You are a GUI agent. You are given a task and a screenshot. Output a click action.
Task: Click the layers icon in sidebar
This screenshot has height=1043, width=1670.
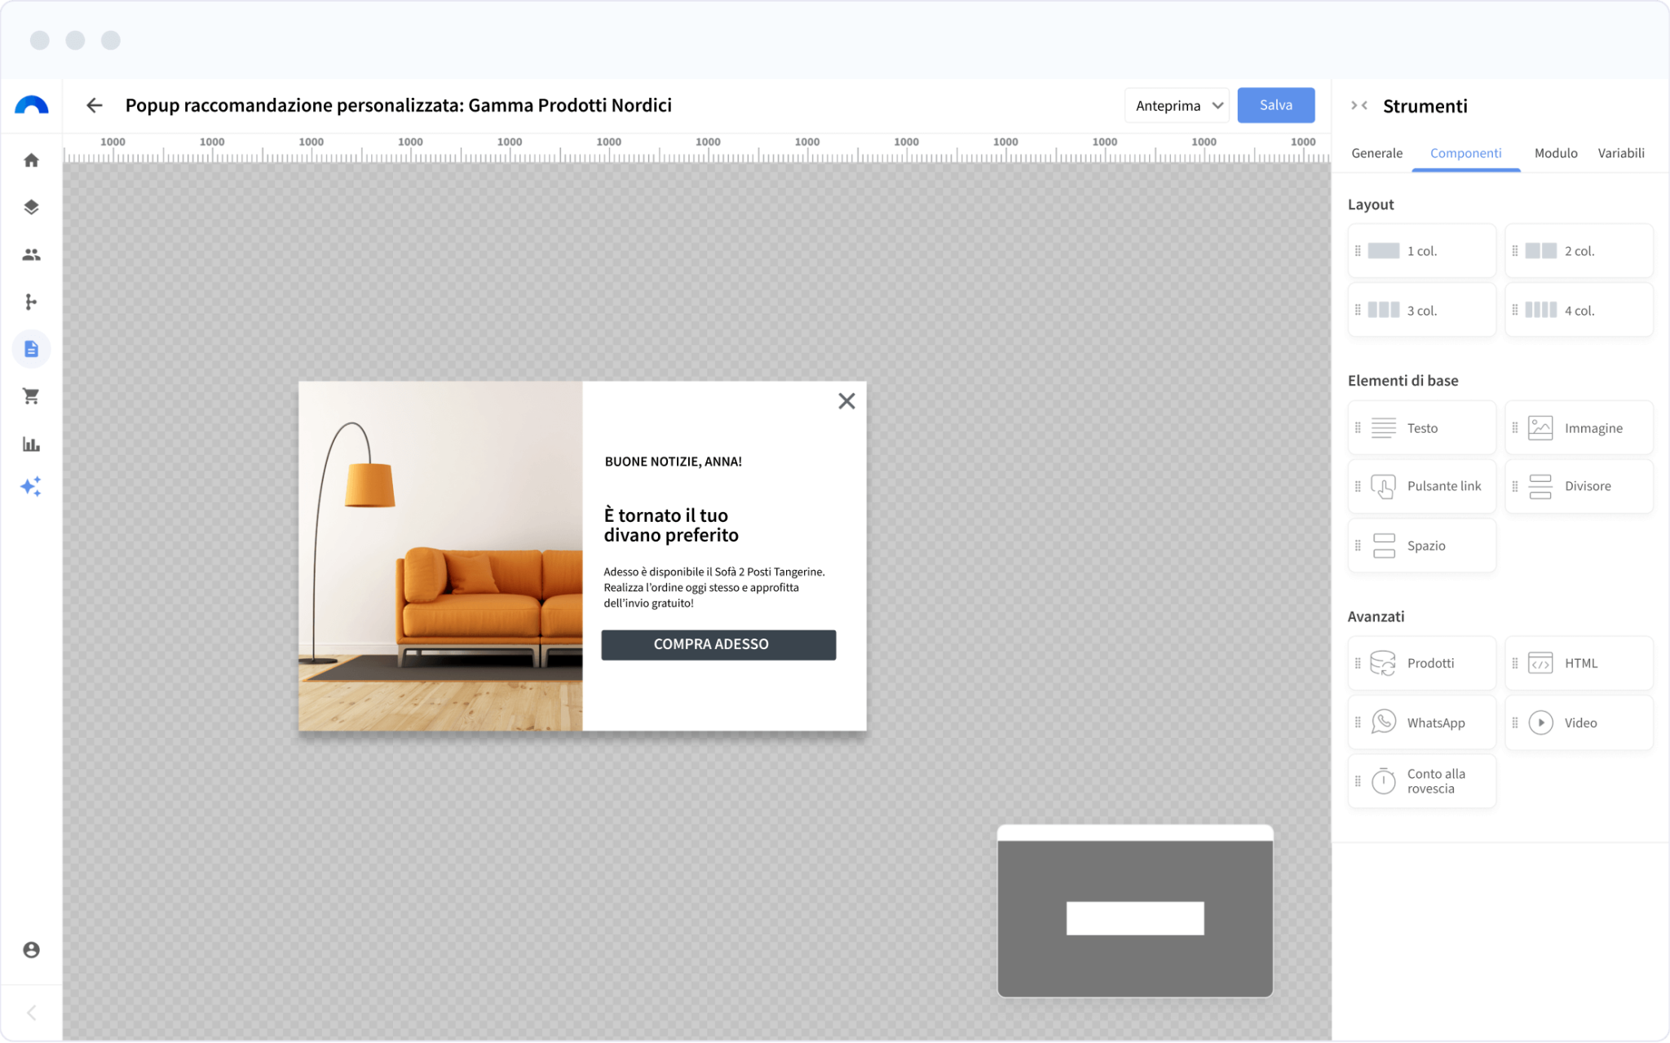31,207
